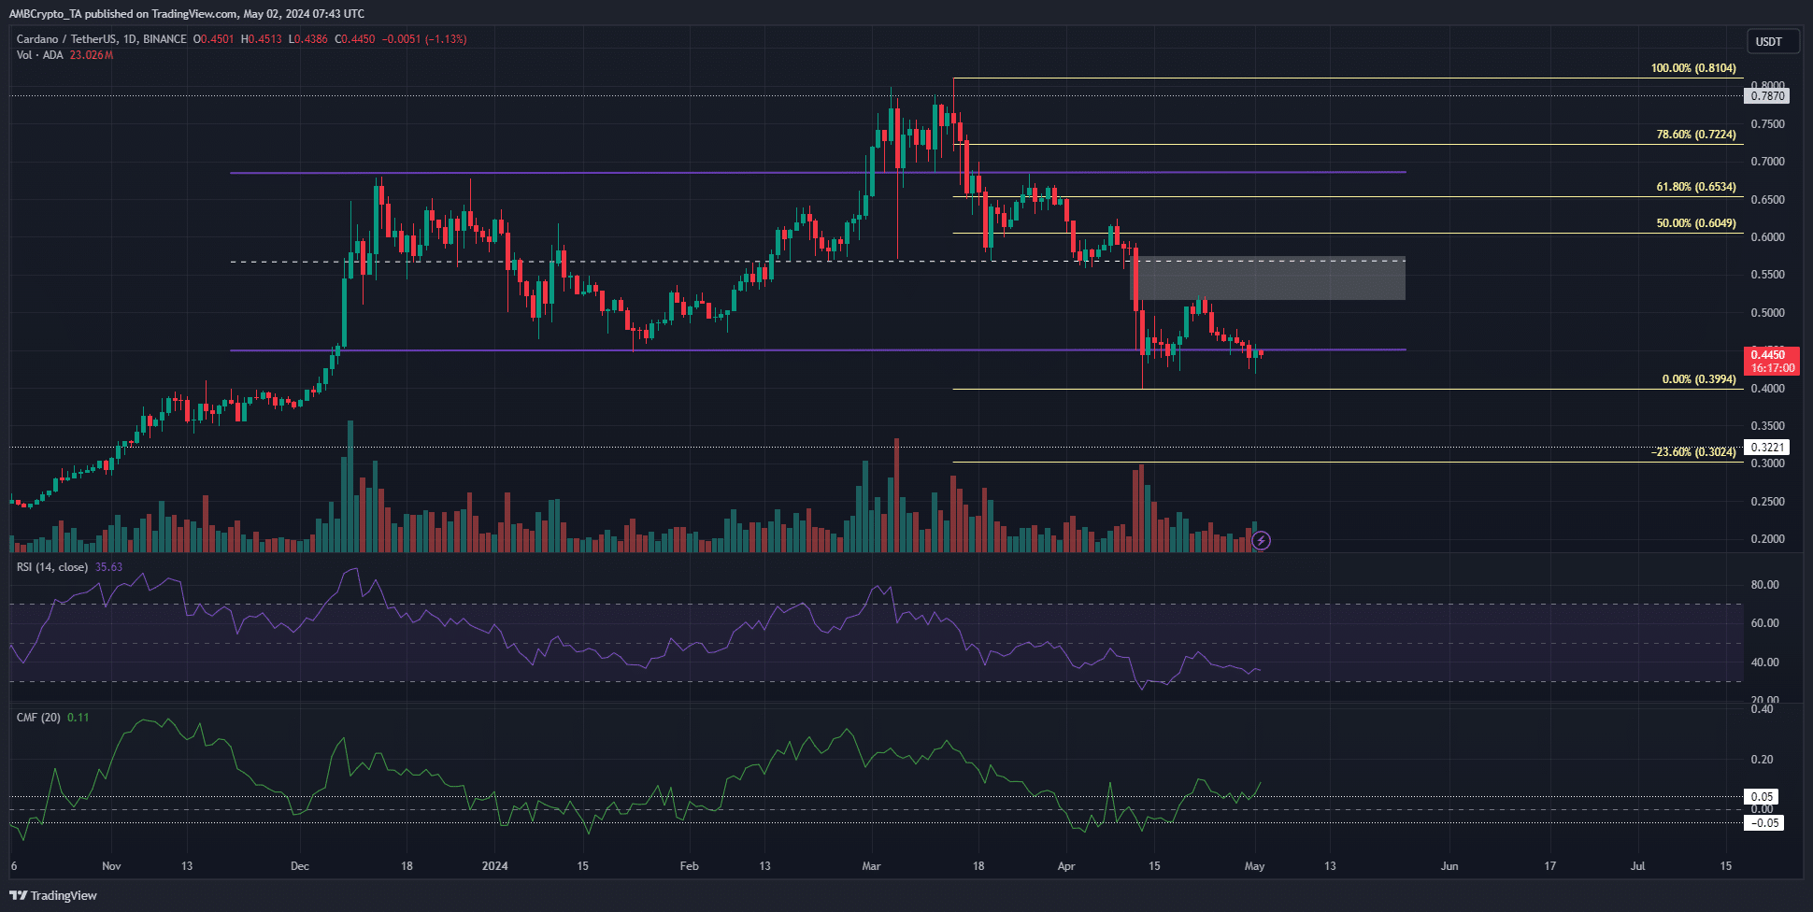Click the TradingView logo at bottom left

53,895
